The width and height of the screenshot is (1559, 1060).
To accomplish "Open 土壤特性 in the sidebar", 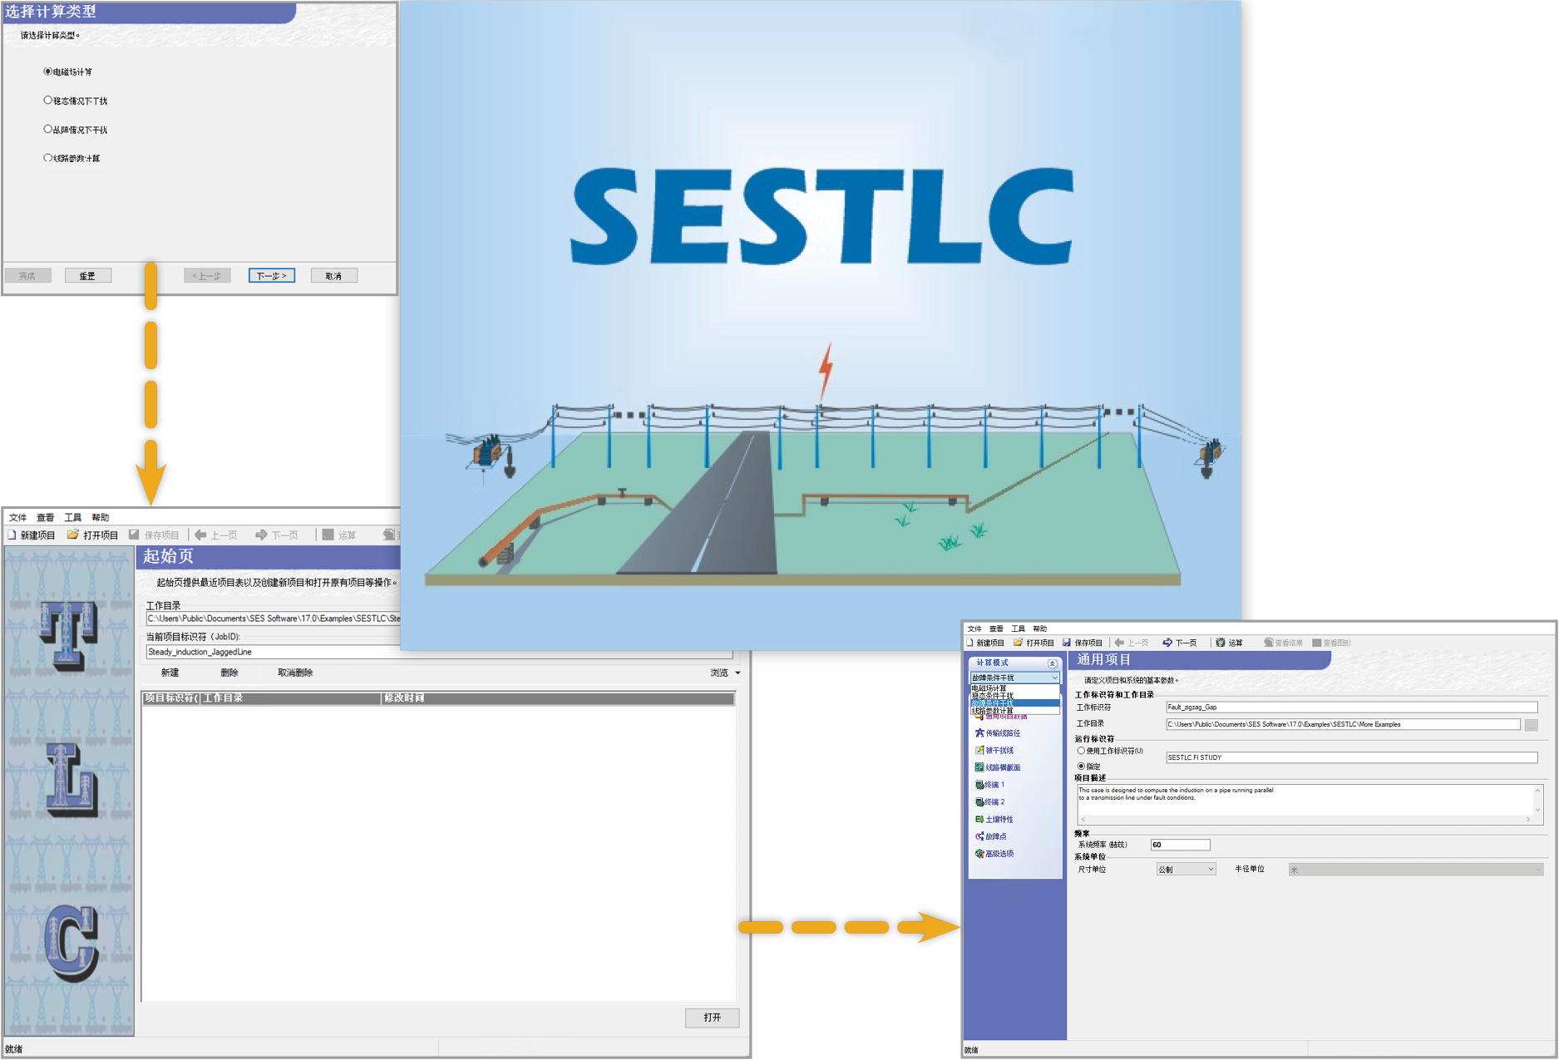I will (994, 820).
